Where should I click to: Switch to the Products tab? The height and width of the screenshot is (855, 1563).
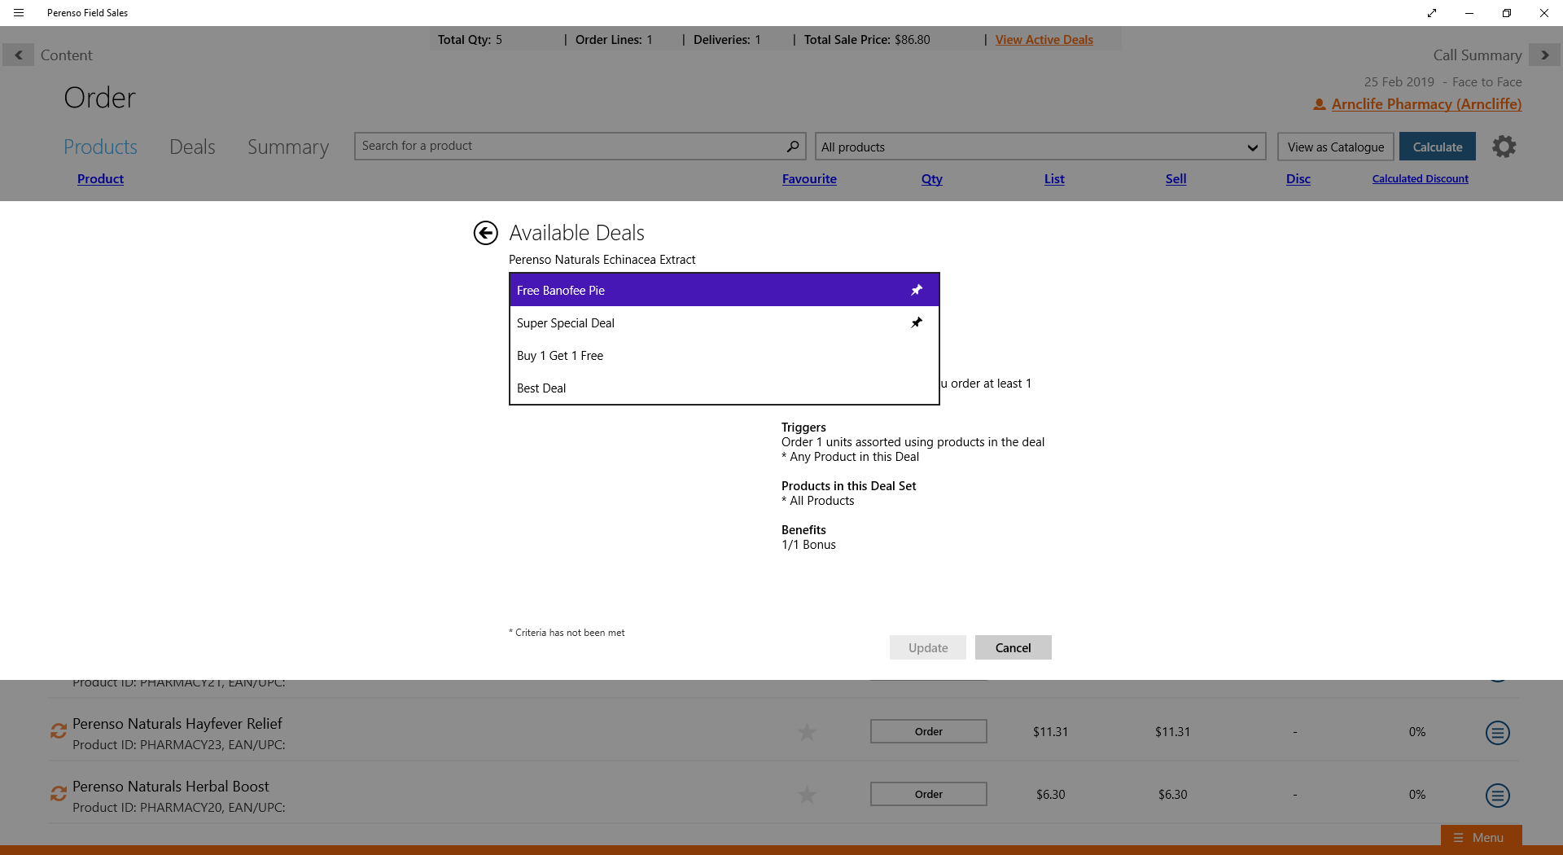100,147
